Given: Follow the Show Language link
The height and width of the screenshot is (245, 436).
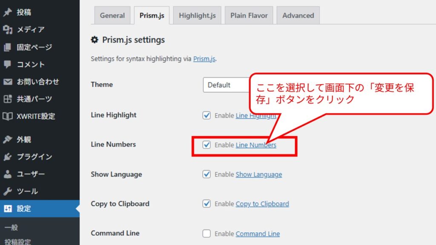Looking at the screenshot, I should click(258, 174).
